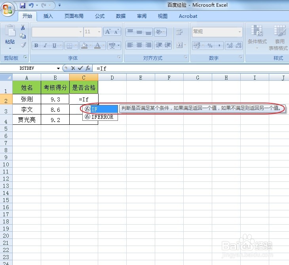This screenshot has width=289, height=265.
Task: Switch to the 开始 ribbon tab
Action: pyautogui.click(x=27, y=16)
